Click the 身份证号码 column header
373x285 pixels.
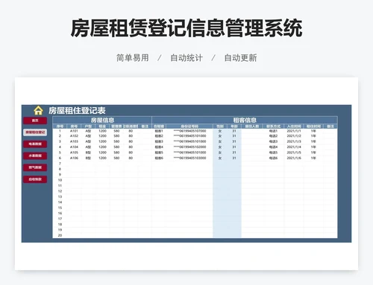pos(189,127)
